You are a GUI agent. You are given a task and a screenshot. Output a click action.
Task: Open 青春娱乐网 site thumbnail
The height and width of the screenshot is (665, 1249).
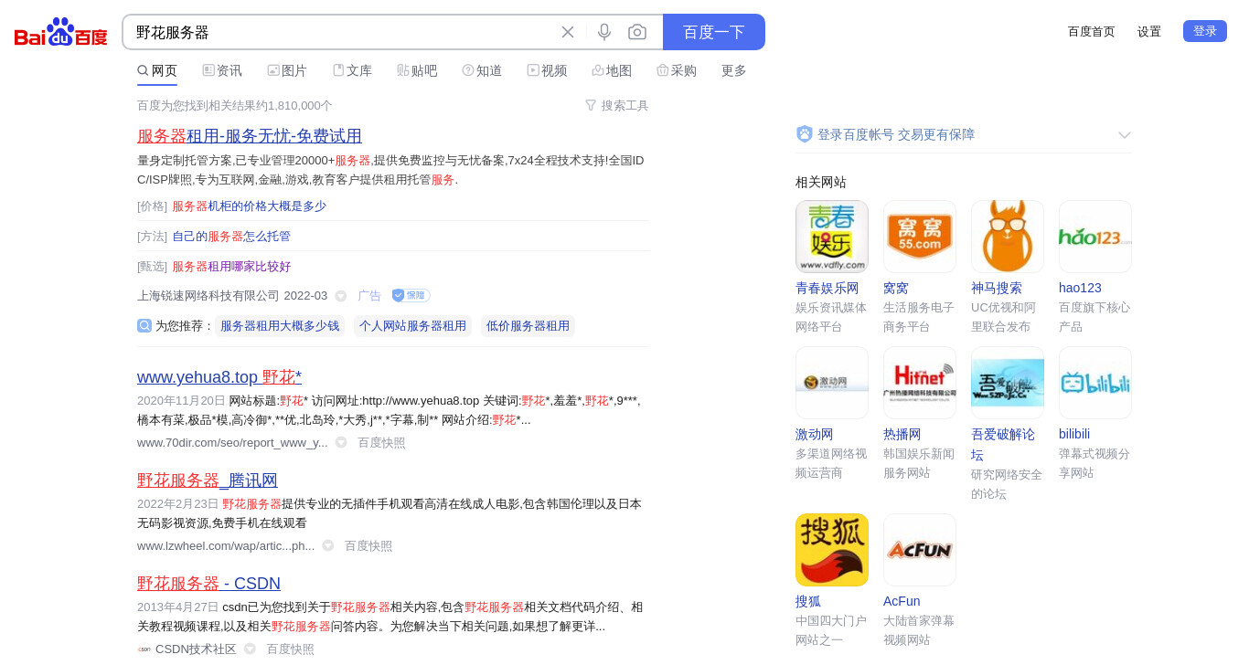point(832,237)
